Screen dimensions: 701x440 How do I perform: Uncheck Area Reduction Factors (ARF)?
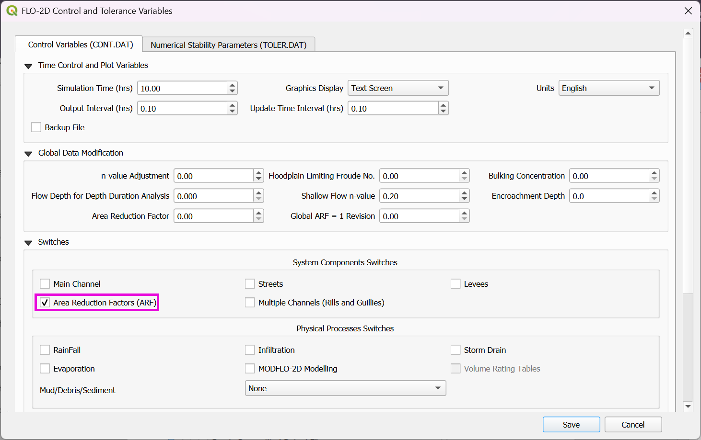45,303
